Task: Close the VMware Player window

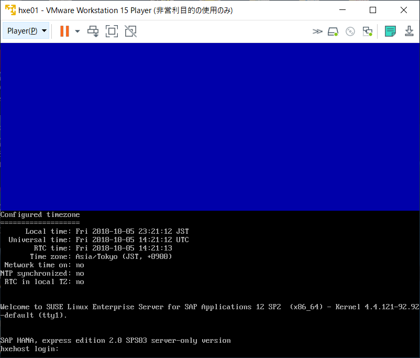Action: pyautogui.click(x=404, y=10)
